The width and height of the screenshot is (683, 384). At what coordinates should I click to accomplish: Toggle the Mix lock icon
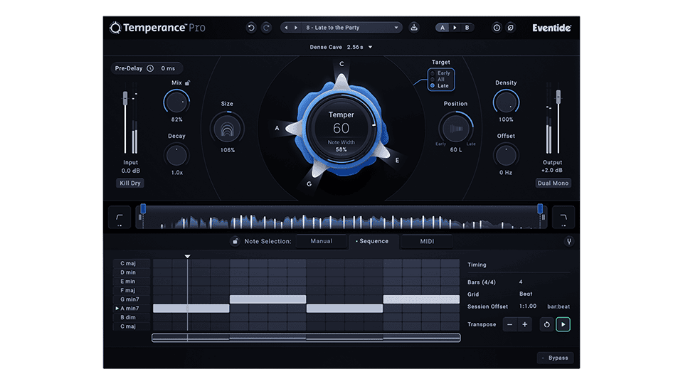[187, 82]
